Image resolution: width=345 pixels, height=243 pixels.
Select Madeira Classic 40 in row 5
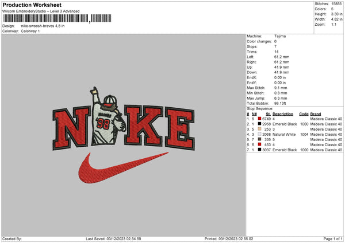(x=326, y=139)
